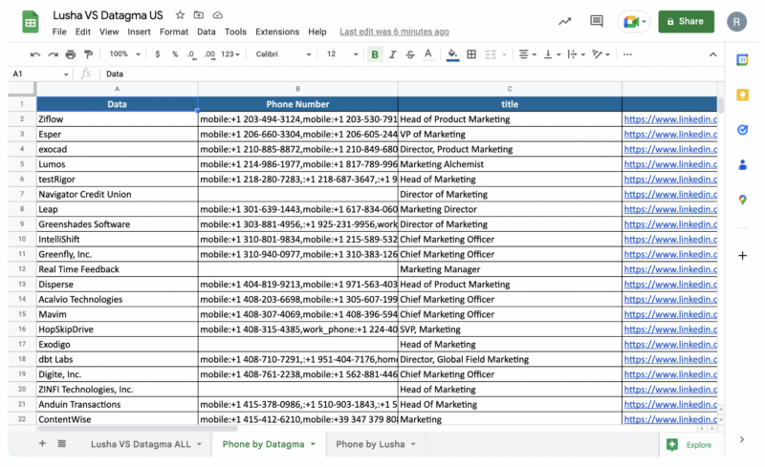Collapse the toolbar with chevron up

[x=712, y=54]
